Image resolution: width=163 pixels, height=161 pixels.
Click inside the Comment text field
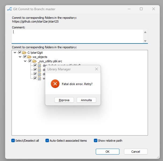pyautogui.click(x=77, y=36)
